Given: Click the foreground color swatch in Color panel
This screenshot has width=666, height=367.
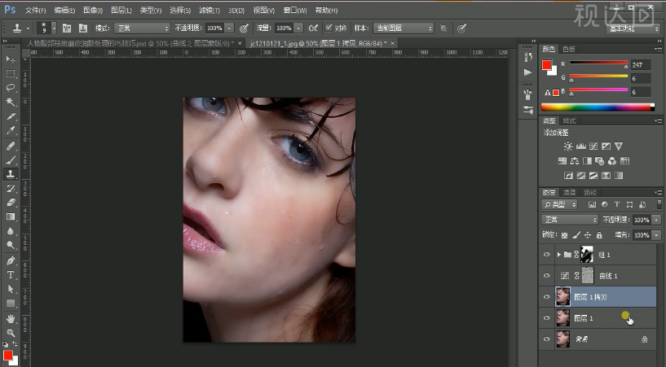Looking at the screenshot, I should click(x=547, y=65).
